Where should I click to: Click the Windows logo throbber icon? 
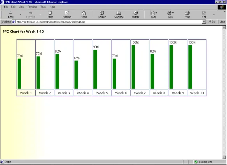pos(222,7)
